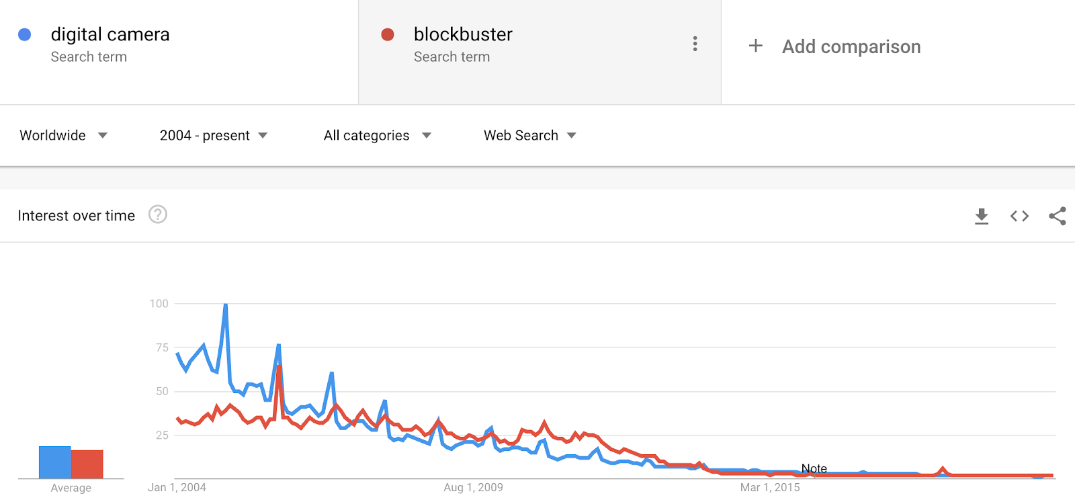Expand the All categories dropdown
This screenshot has width=1075, height=504.
[378, 135]
